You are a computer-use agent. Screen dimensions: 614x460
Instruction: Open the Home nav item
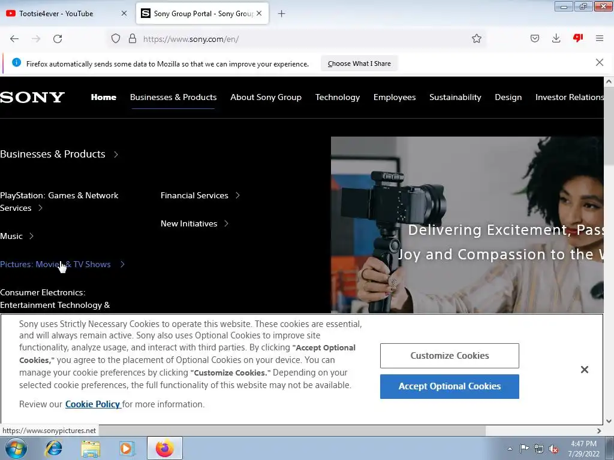pyautogui.click(x=104, y=97)
